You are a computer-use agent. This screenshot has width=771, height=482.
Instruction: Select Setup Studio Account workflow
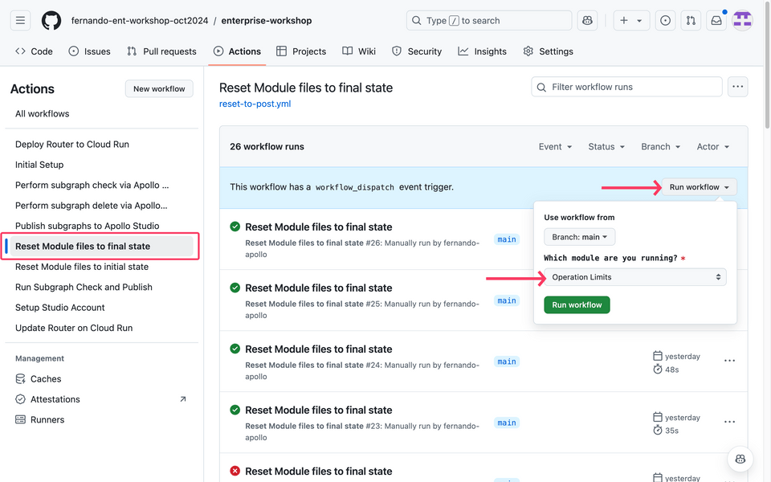click(60, 308)
